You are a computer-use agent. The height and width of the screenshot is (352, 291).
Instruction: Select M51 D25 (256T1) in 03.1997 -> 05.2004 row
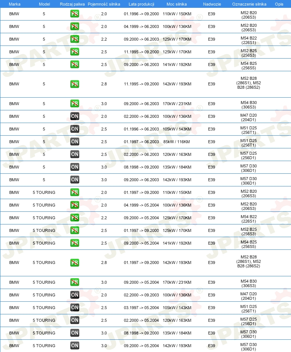[249, 309]
